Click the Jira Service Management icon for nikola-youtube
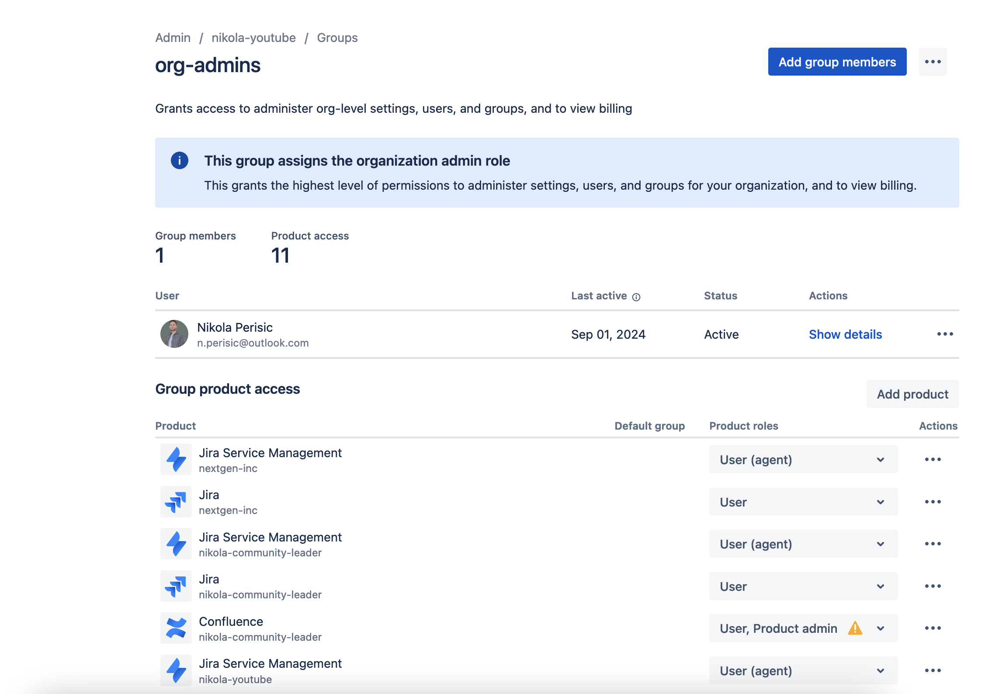Screen dimensions: 992x694 [x=176, y=670]
